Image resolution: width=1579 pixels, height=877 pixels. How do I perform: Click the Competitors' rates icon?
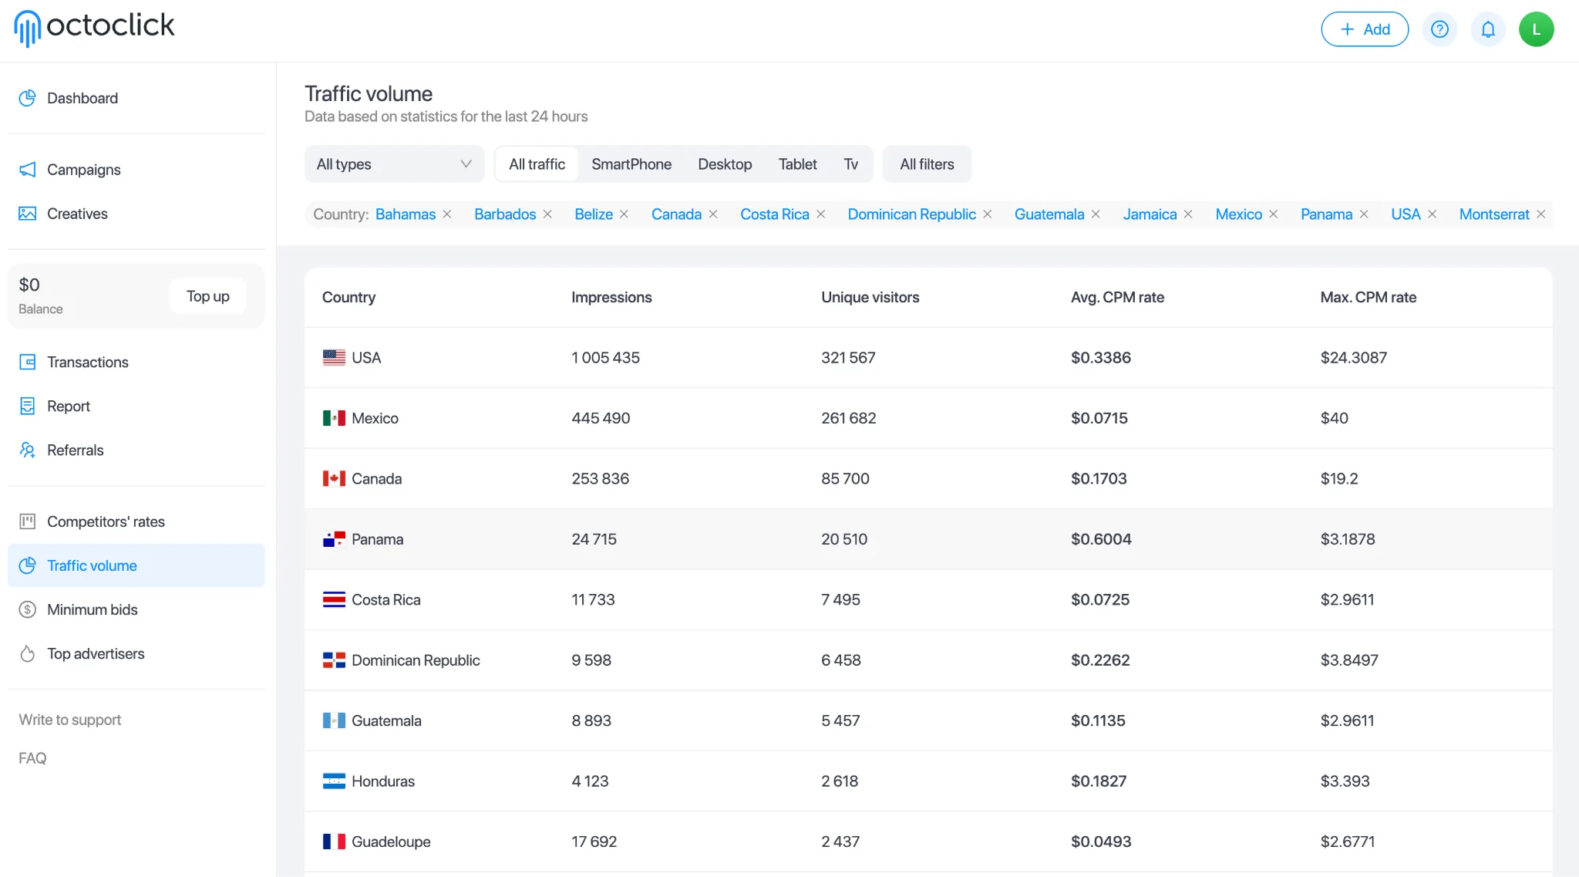click(28, 521)
